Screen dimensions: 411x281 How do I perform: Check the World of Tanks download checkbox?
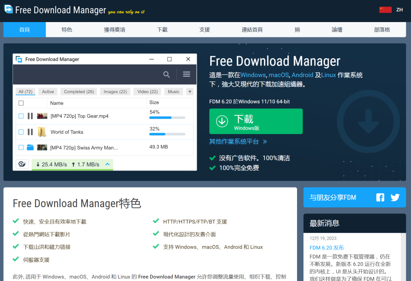[x=21, y=132]
